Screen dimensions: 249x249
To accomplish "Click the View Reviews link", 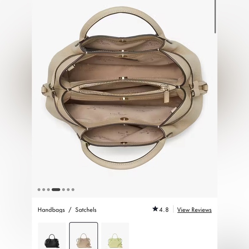I will pyautogui.click(x=194, y=210).
